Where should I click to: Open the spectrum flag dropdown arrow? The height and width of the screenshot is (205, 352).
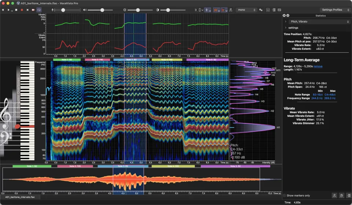pos(226,10)
